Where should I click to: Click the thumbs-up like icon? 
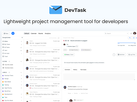click(x=114, y=55)
